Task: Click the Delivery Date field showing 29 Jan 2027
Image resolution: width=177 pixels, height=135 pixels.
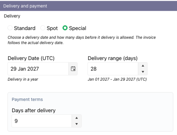Action: click(38, 69)
